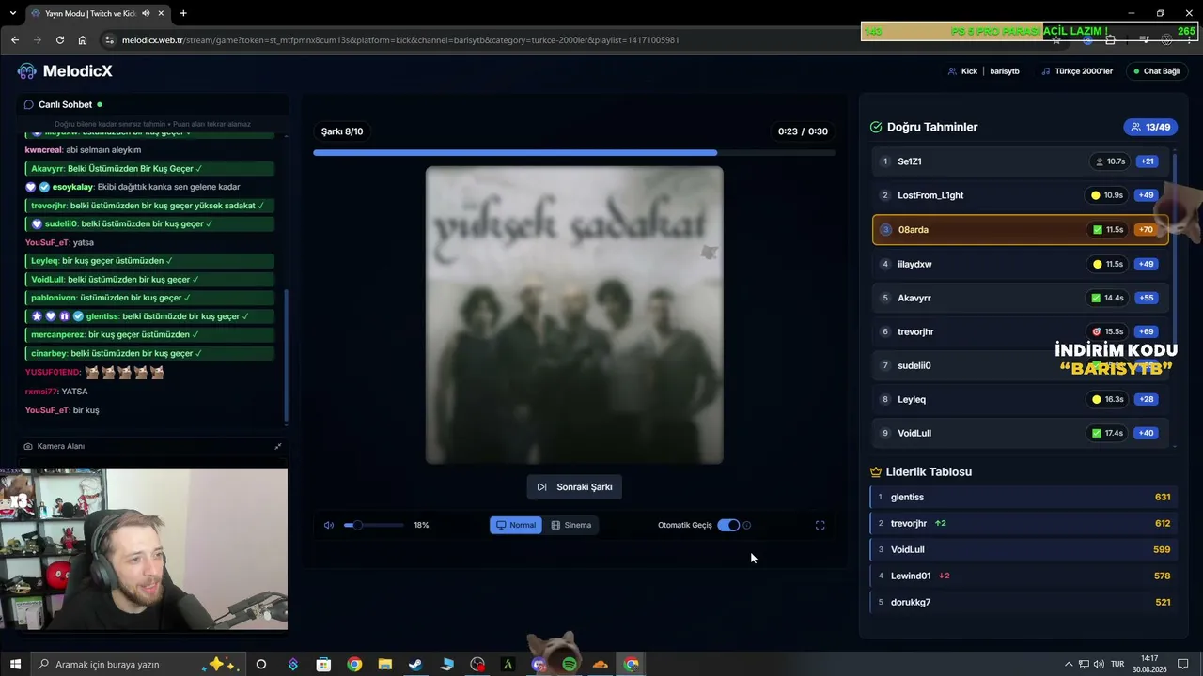
Task: Click the Sonraki Şarkı button
Action: (575, 487)
